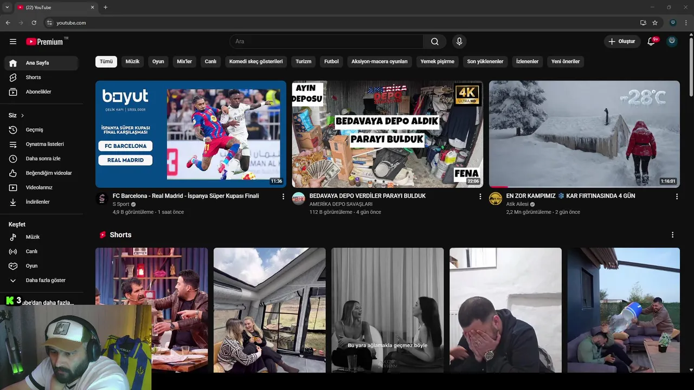694x390 pixels.
Task: Select Komedi skeç gösterileri chip
Action: click(x=256, y=62)
